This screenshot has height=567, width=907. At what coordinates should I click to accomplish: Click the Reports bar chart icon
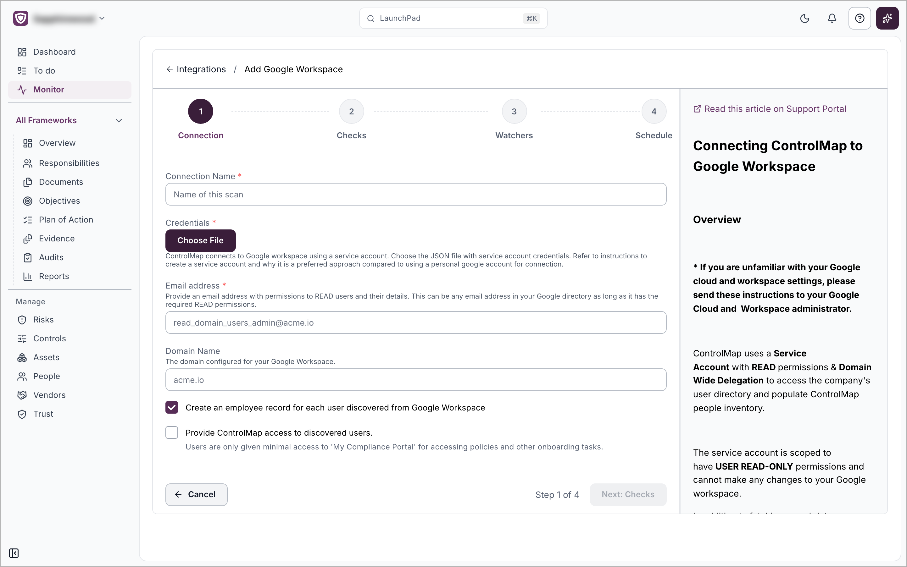(28, 276)
